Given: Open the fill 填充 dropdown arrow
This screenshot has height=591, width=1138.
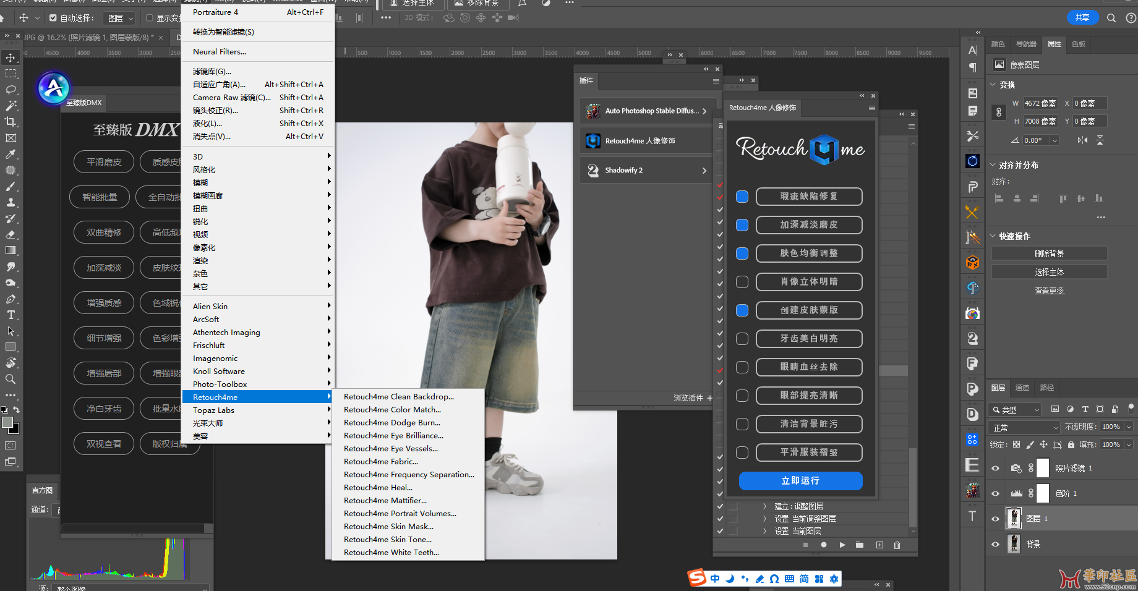Looking at the screenshot, I should point(1129,444).
